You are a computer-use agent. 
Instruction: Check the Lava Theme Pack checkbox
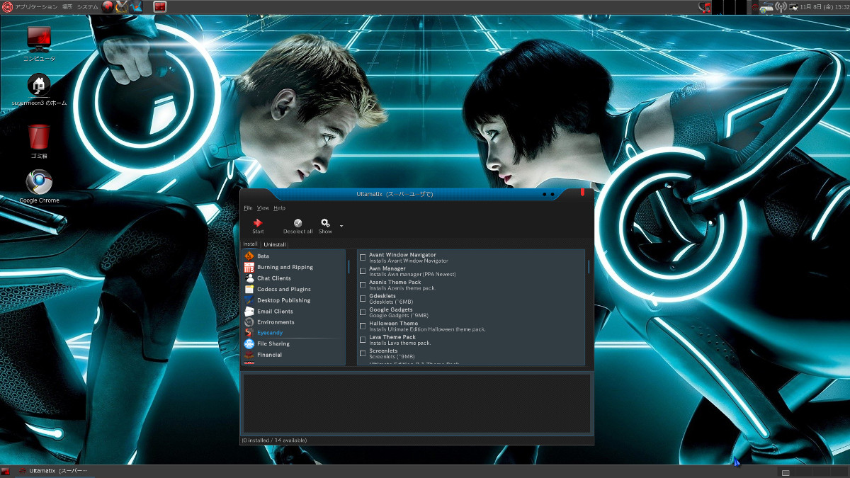coord(363,340)
